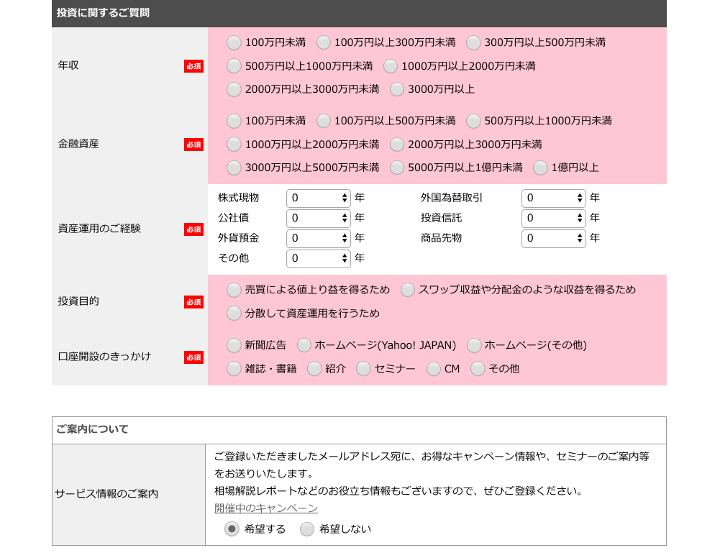Choose financial assets 2000万円以上3000万円未満 option
Viewport: 720px width, 558px height.
[x=397, y=145]
